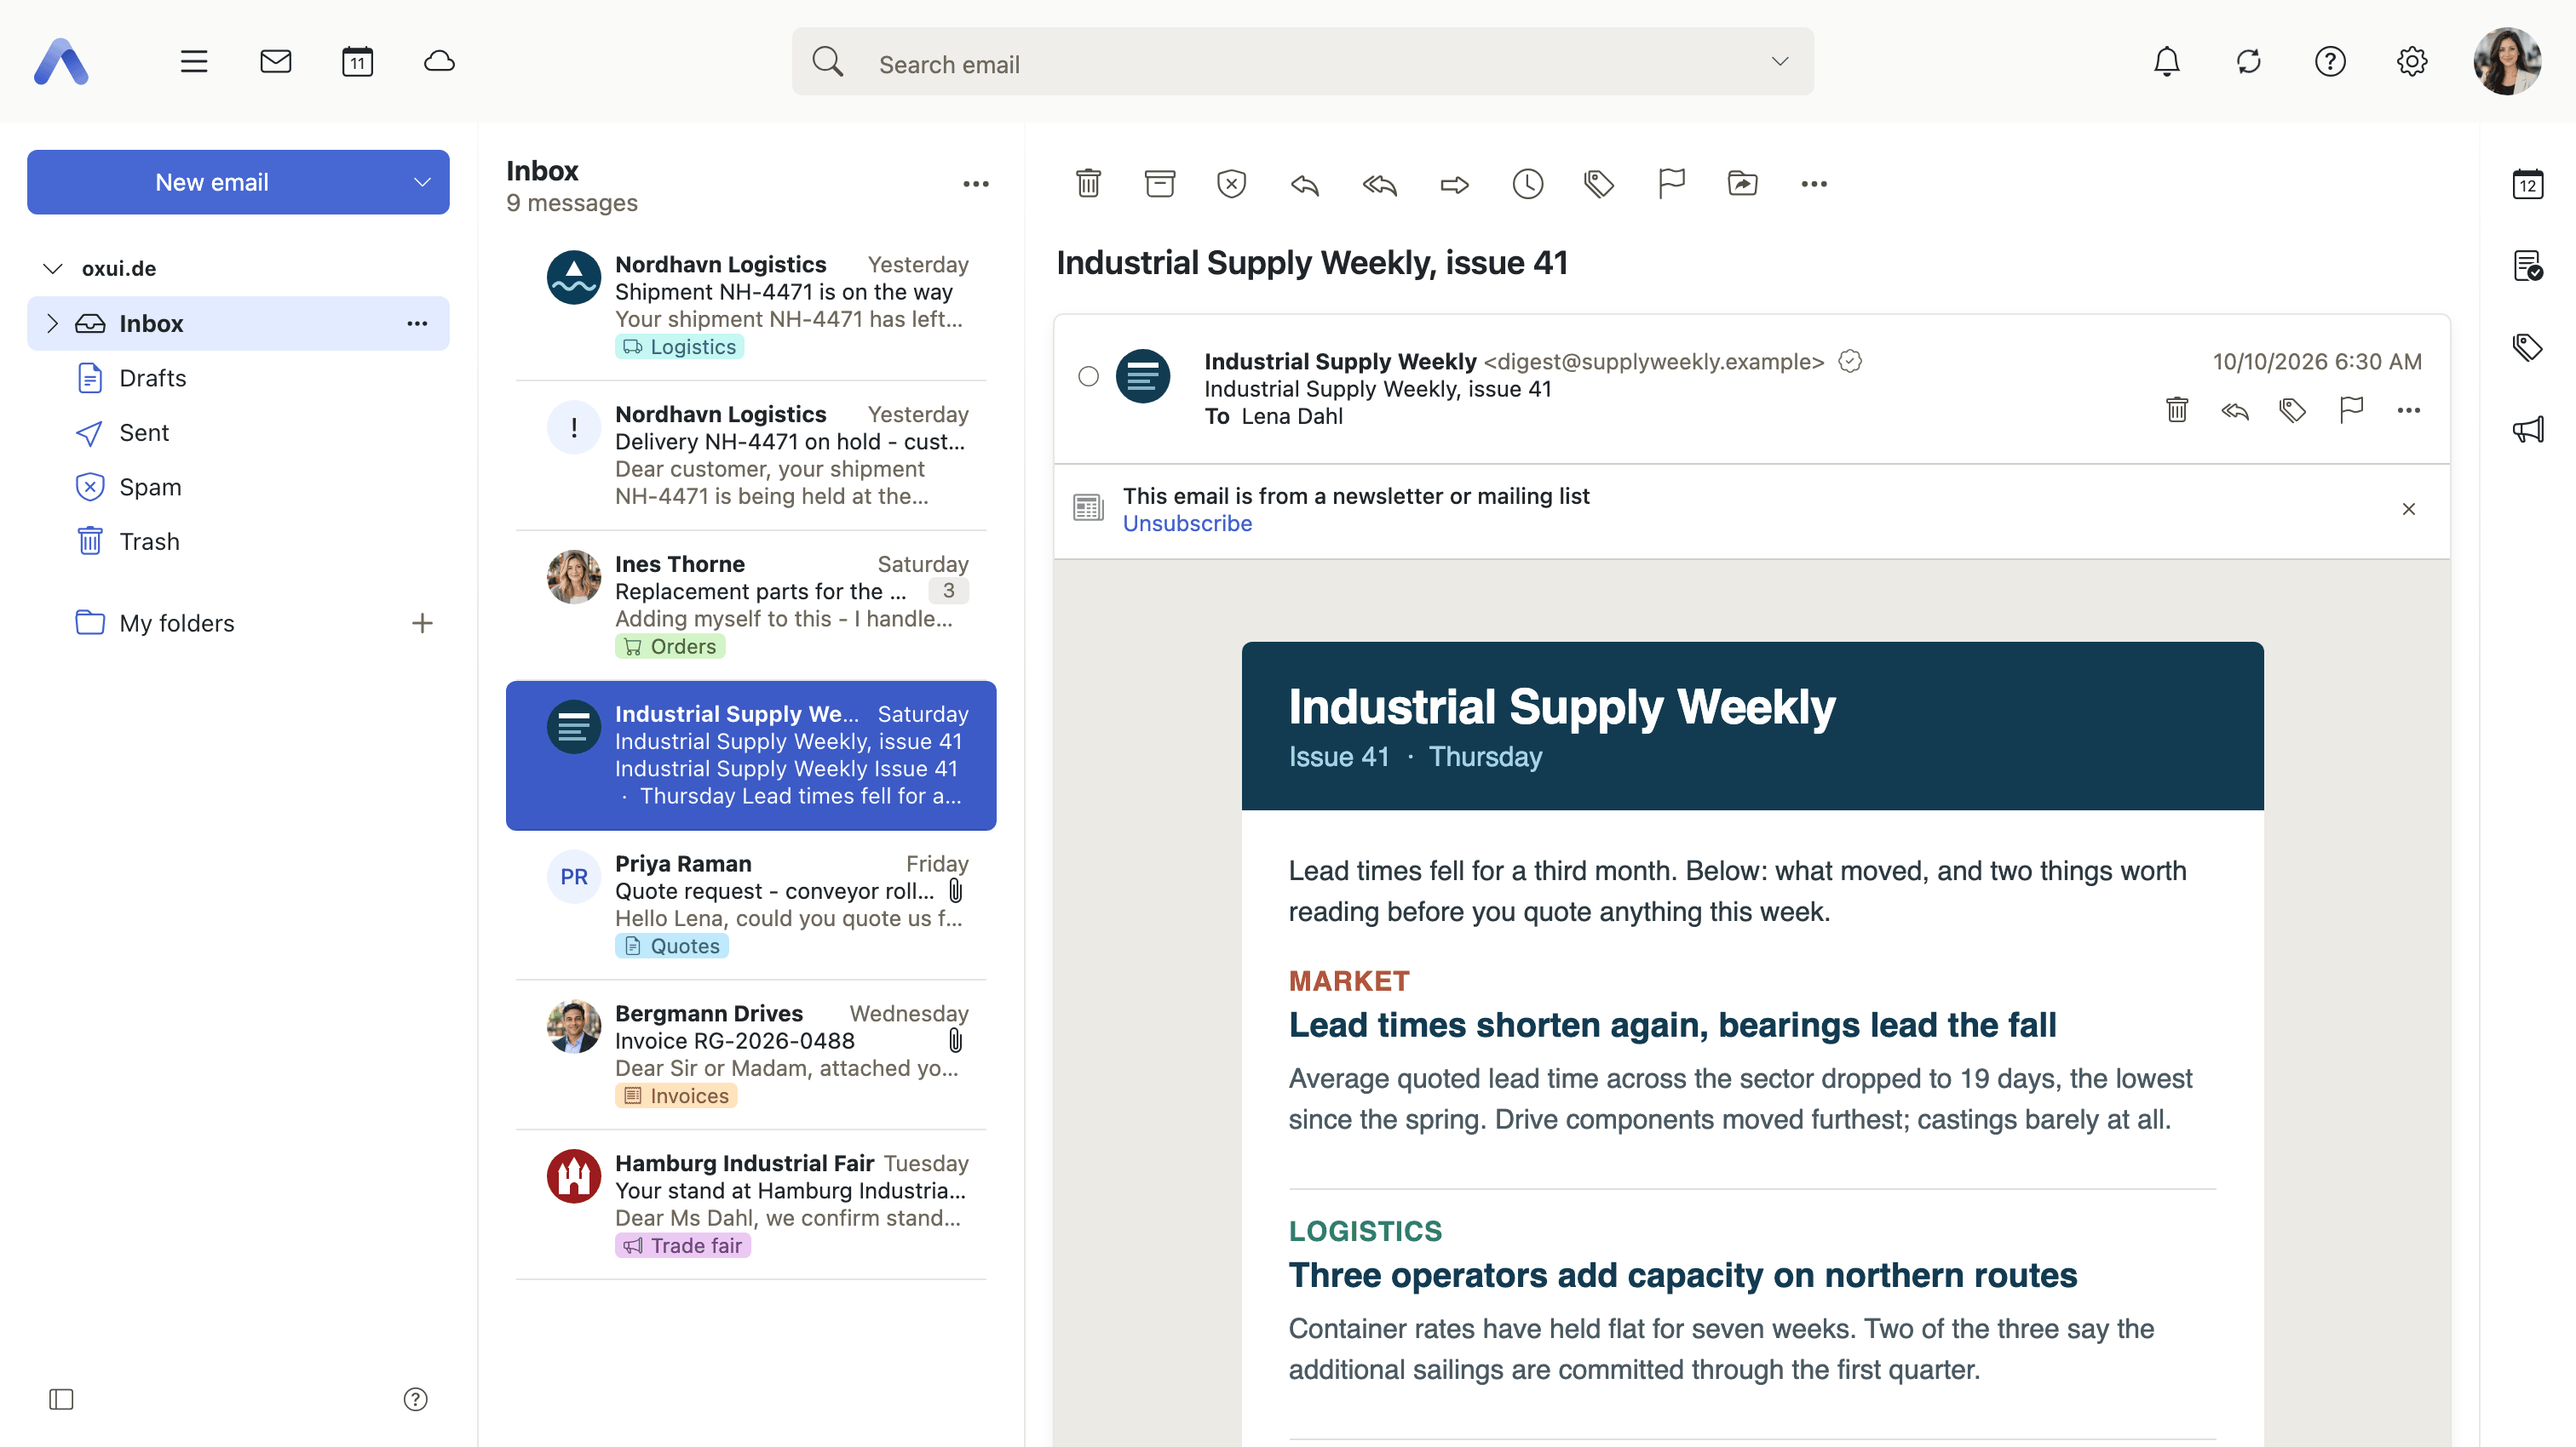2576x1447 pixels.
Task: Open settings gear
Action: (x=2411, y=62)
